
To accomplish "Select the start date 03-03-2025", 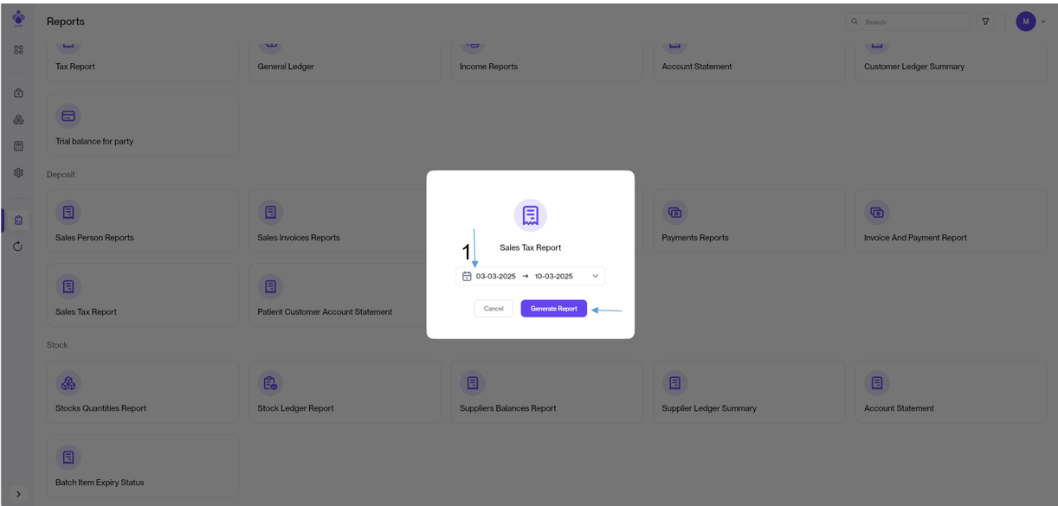I will click(495, 277).
